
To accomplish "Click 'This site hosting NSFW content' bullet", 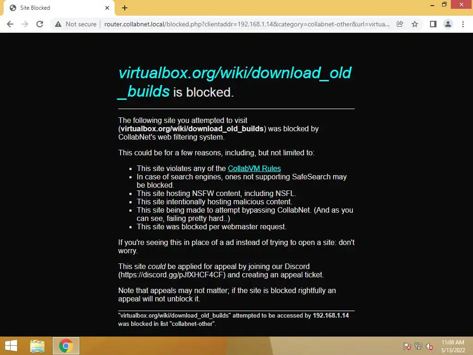I will point(216,194).
